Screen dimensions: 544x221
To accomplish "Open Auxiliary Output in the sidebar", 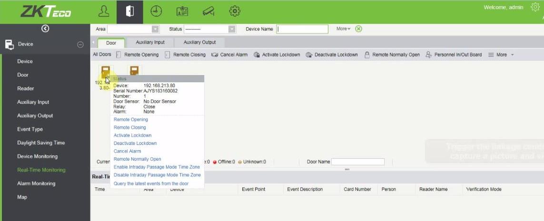I will pyautogui.click(x=35, y=115).
